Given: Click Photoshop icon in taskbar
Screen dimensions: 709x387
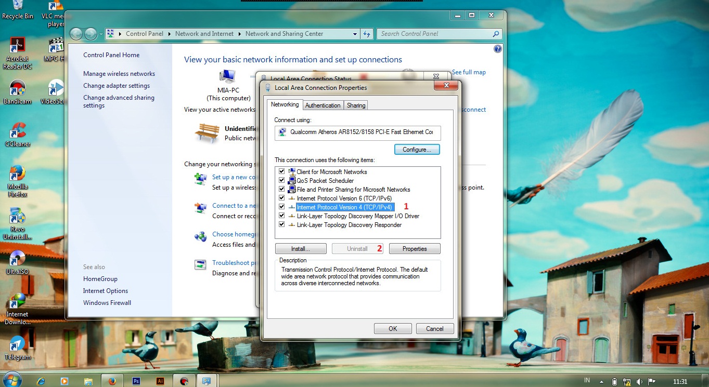Looking at the screenshot, I should coord(136,381).
